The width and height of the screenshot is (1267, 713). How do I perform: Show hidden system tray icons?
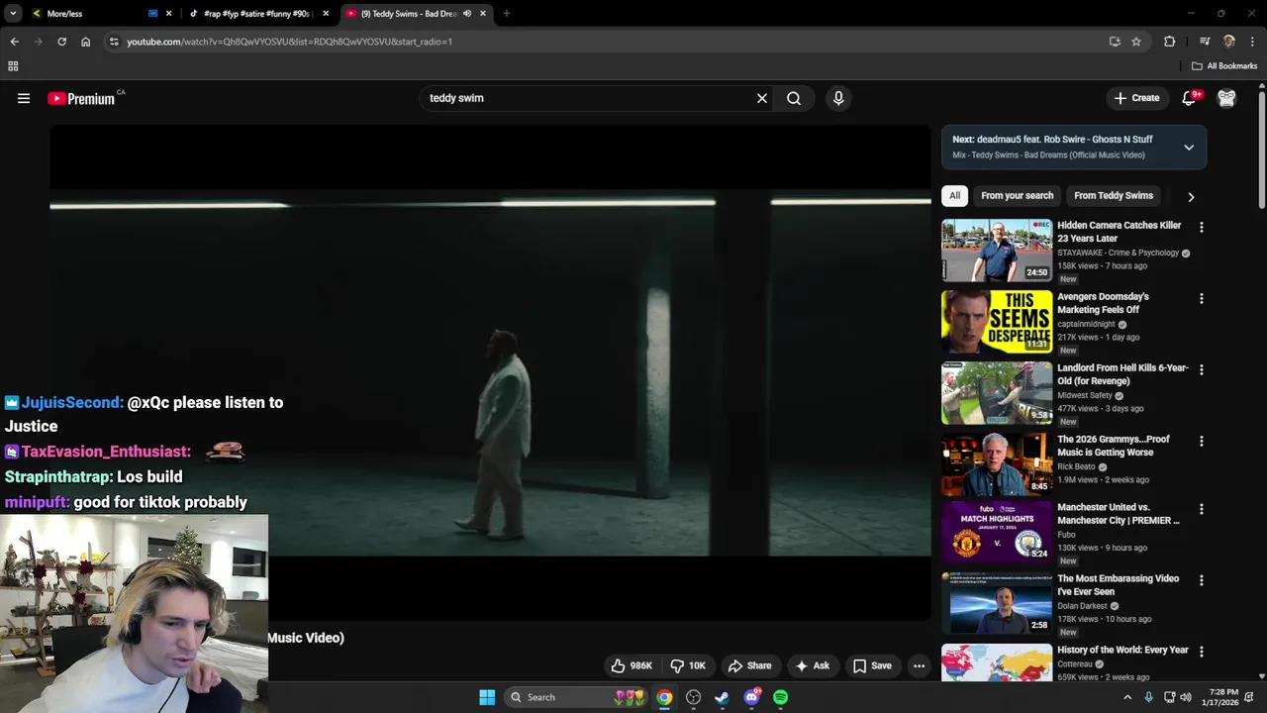[1126, 697]
